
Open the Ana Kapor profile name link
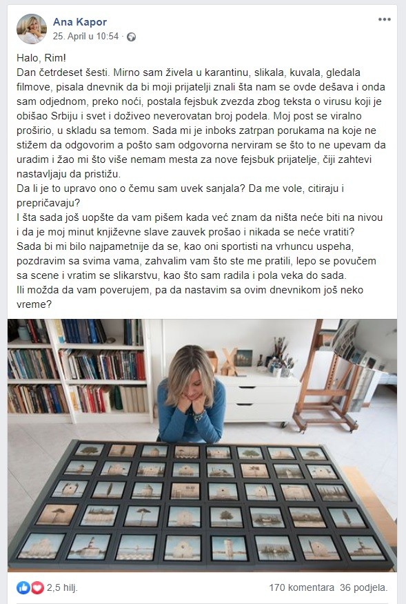coord(80,22)
